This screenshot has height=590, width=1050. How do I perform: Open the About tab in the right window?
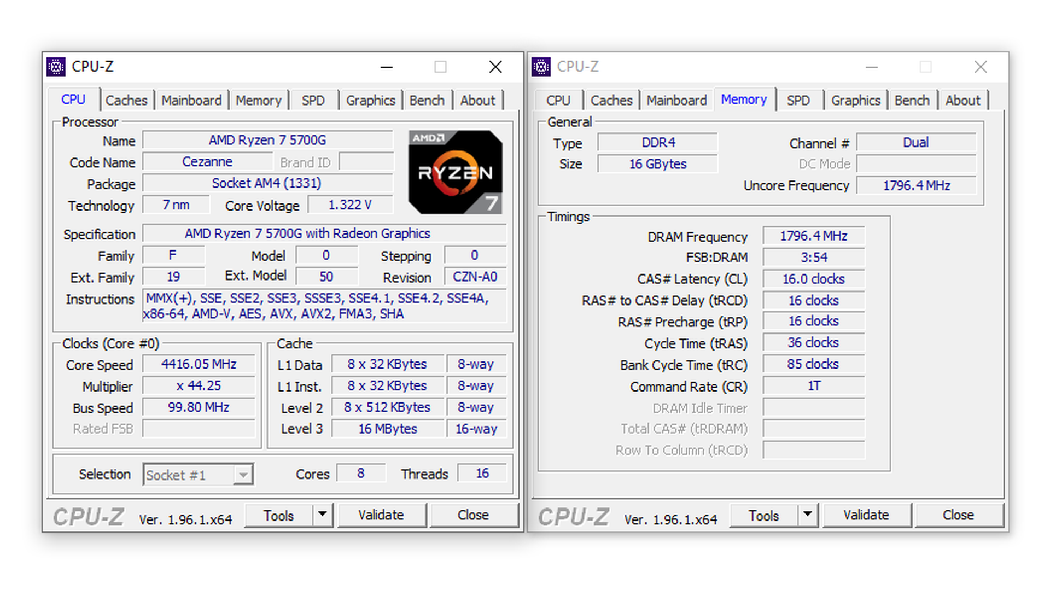click(x=963, y=100)
